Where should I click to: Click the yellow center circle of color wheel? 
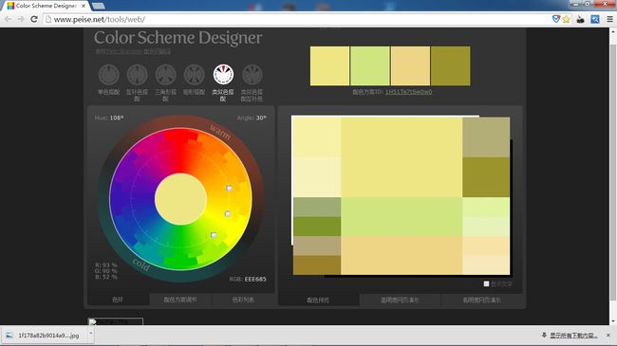pyautogui.click(x=180, y=199)
